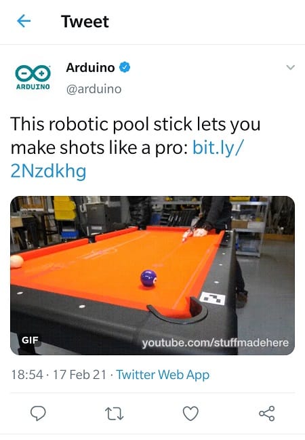Retweet the robotic pool stick post

(114, 414)
